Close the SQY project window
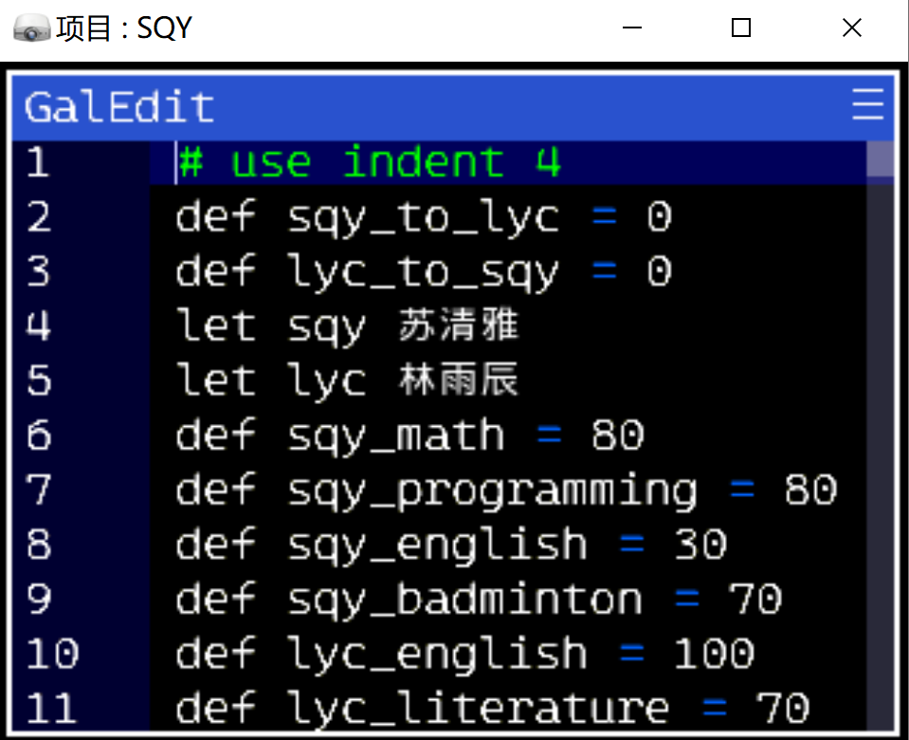909x740 pixels. coord(851,28)
